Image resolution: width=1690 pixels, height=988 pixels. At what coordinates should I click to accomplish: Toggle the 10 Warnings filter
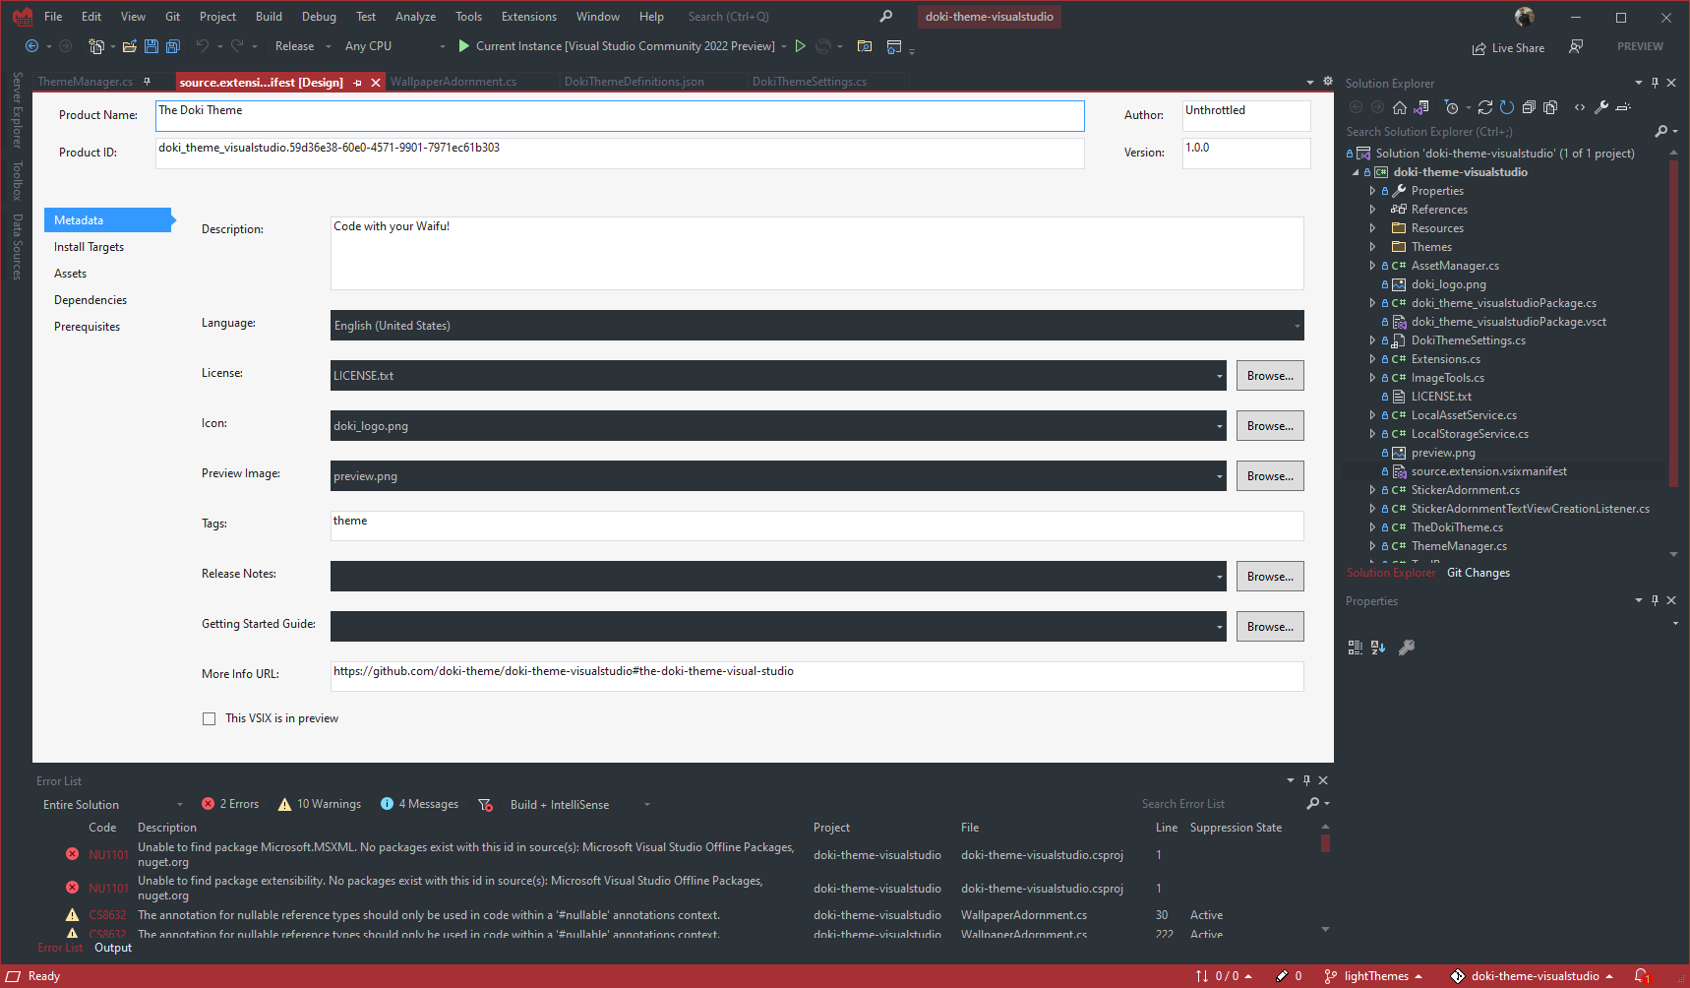point(320,805)
